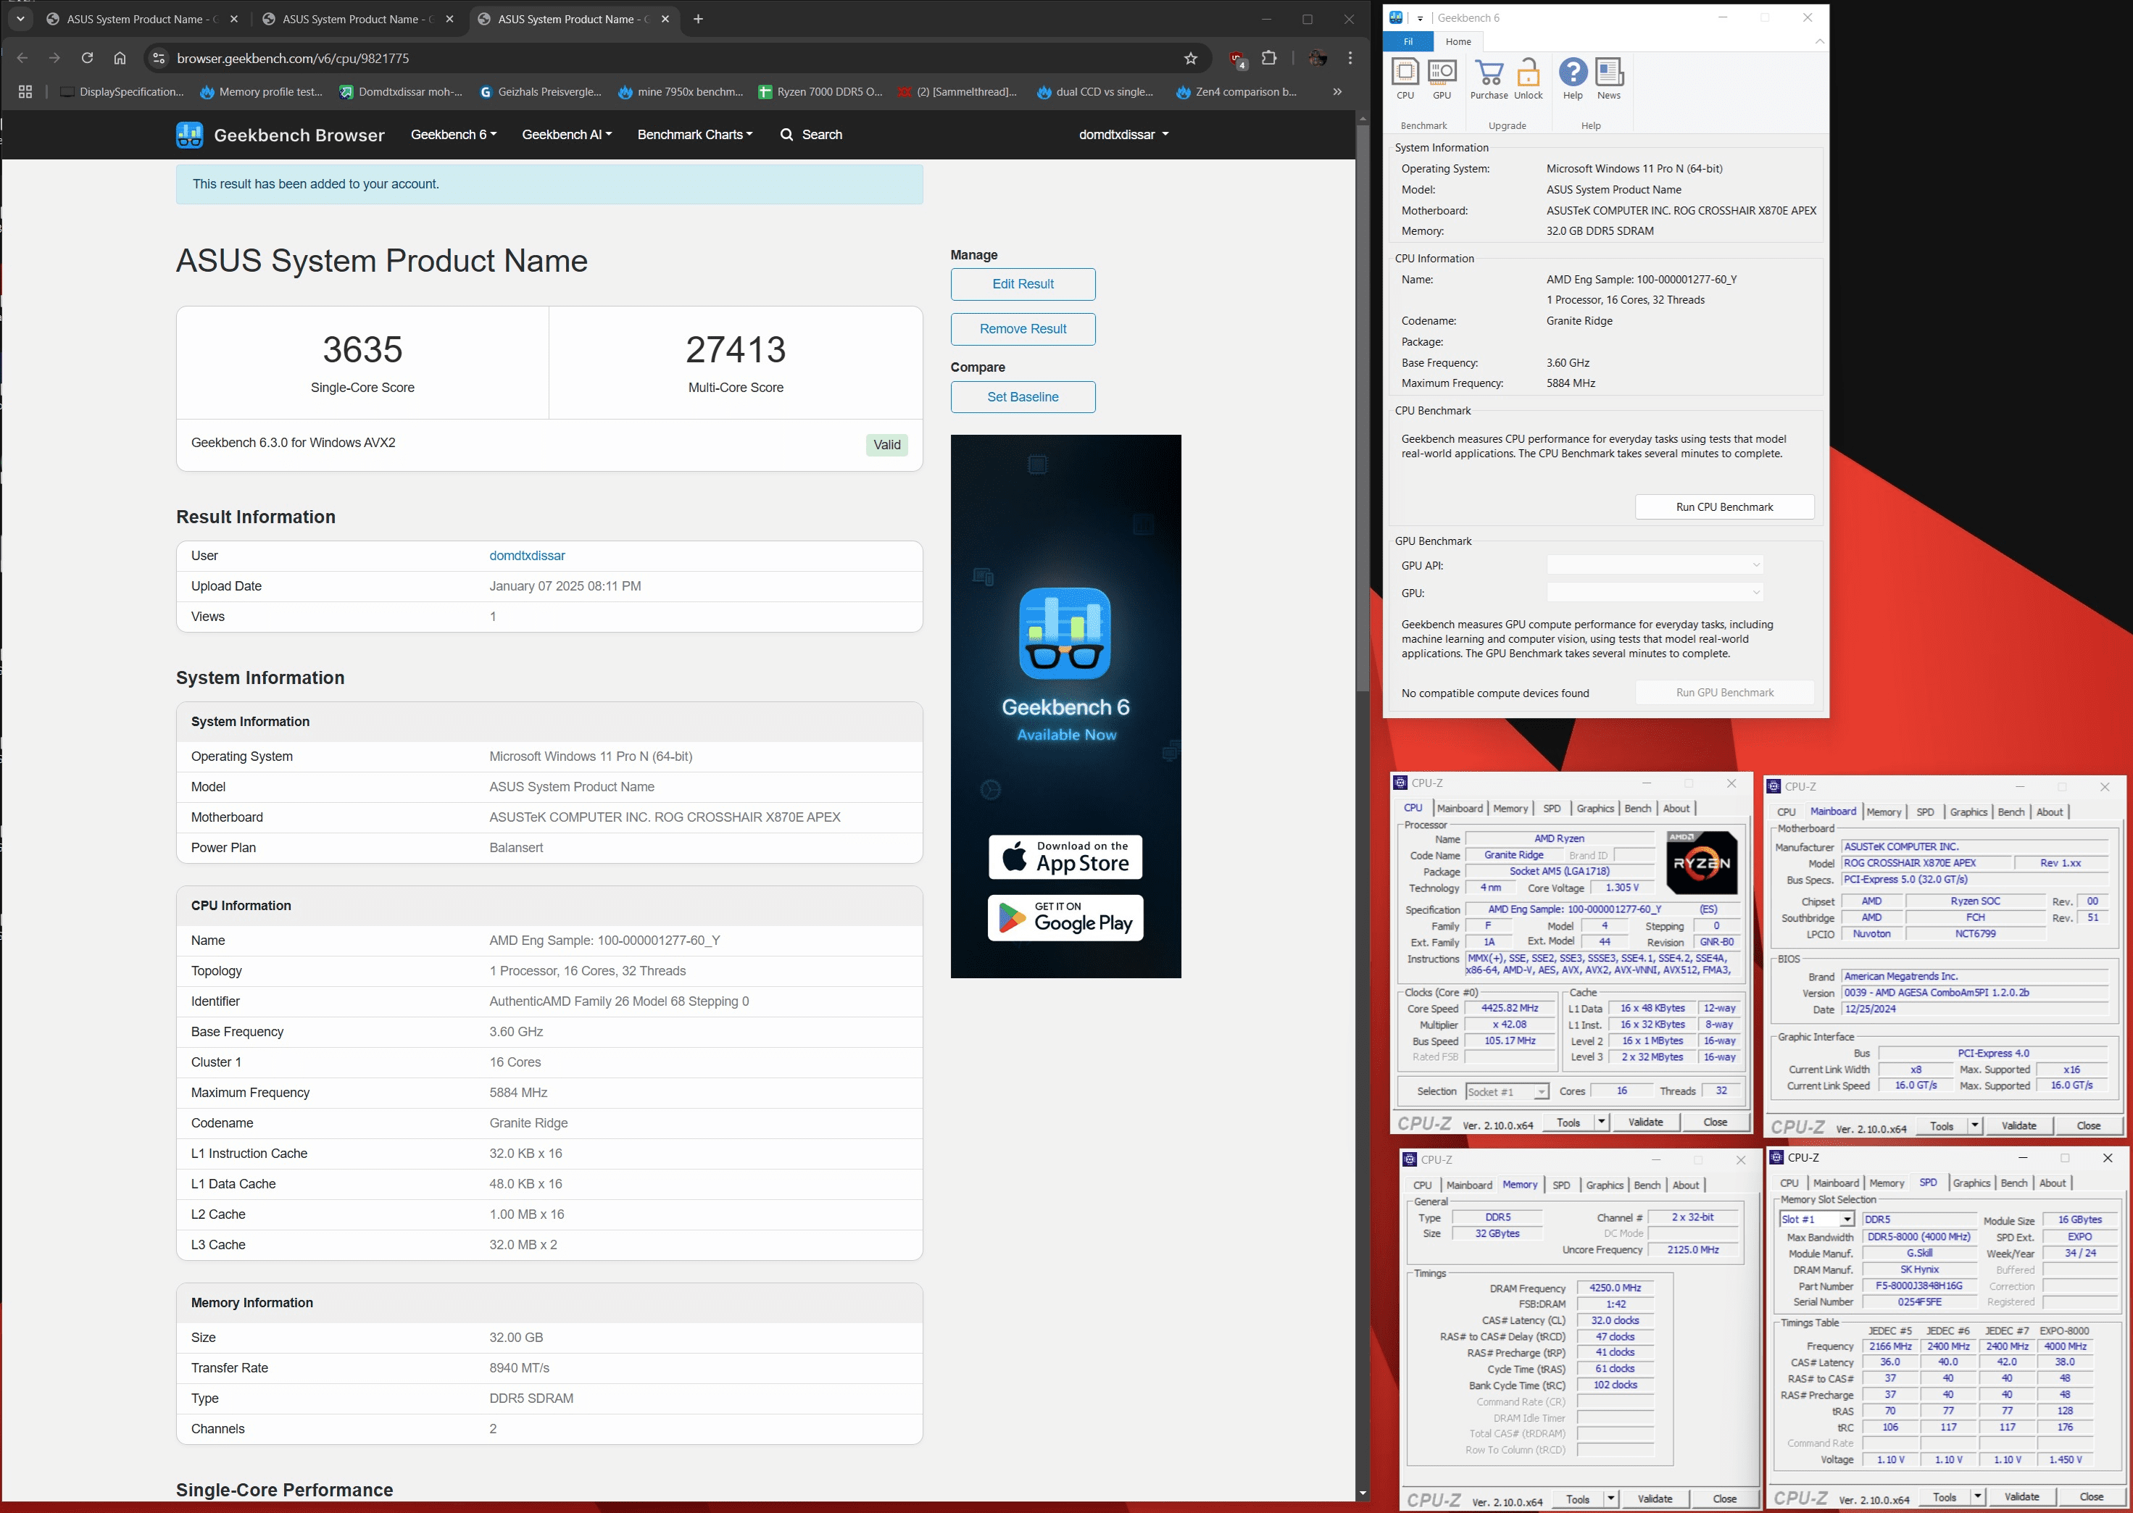Click the Geekbench Browser logo icon
This screenshot has width=2133, height=1513.
pos(189,135)
